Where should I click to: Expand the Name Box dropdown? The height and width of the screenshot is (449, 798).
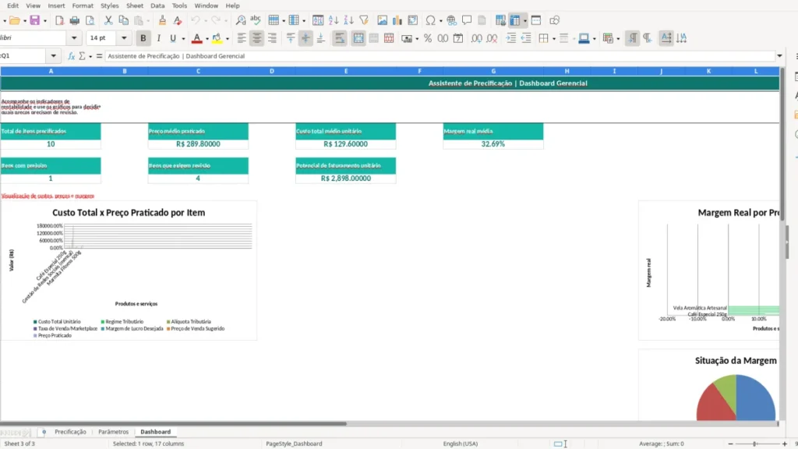54,56
